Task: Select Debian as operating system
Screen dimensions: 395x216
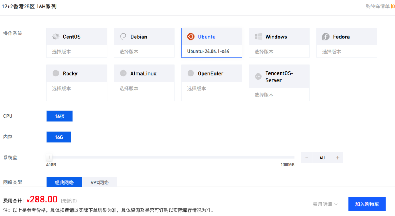Action: coord(144,37)
